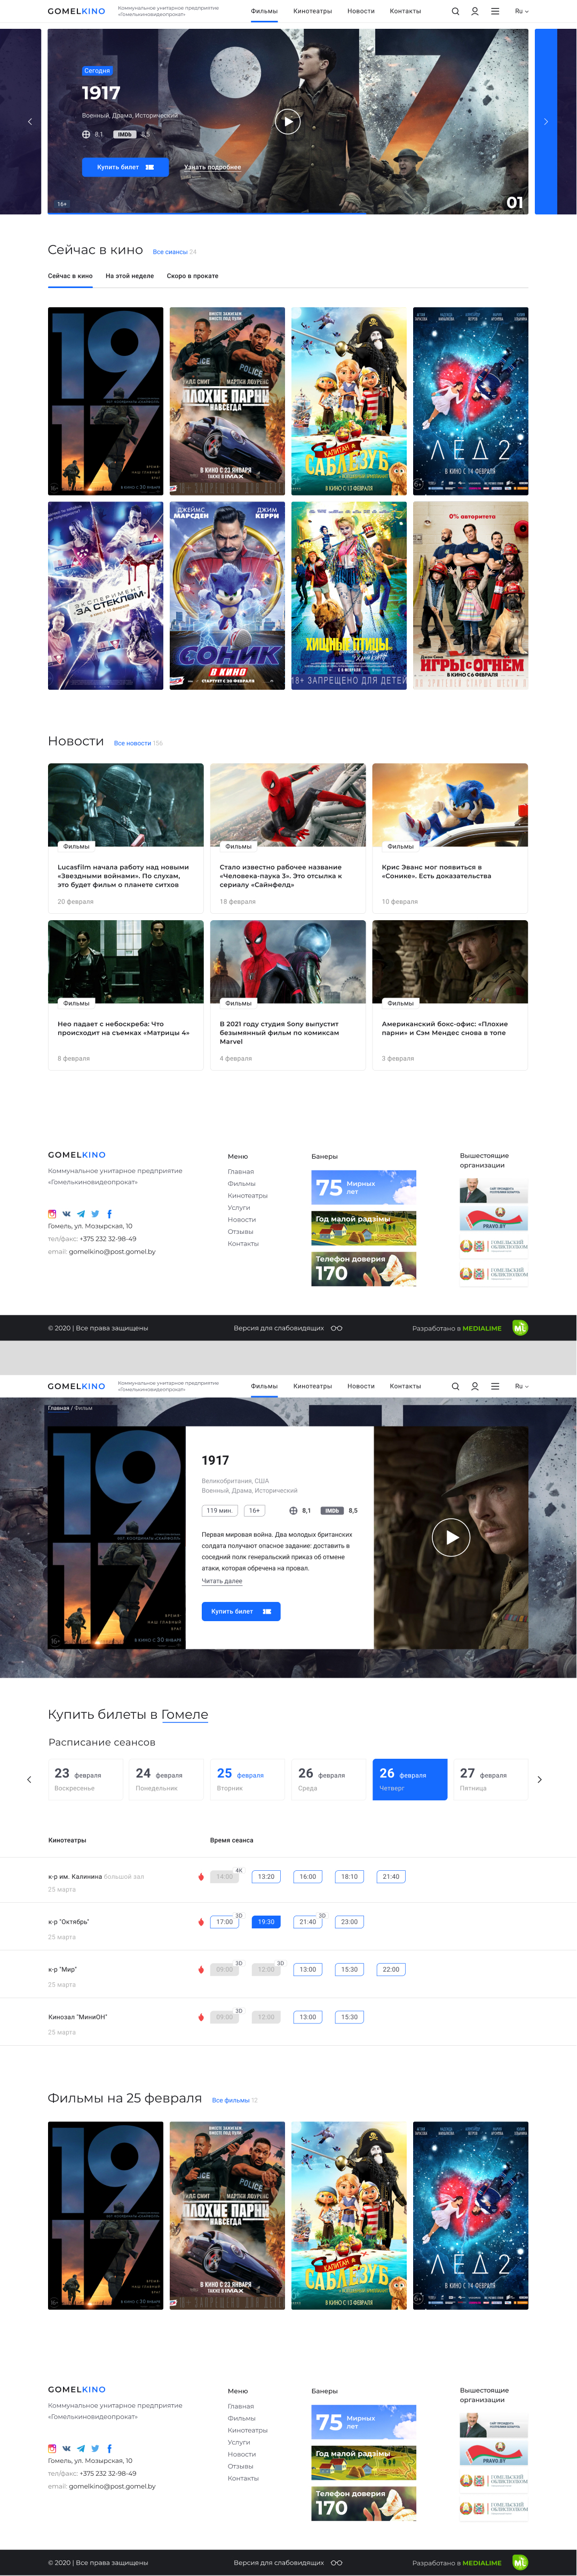Click the search icon in the home page header
Screen dimensions: 577x2576
click(x=455, y=12)
